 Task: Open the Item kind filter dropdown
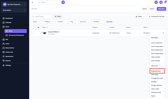click(x=85, y=22)
